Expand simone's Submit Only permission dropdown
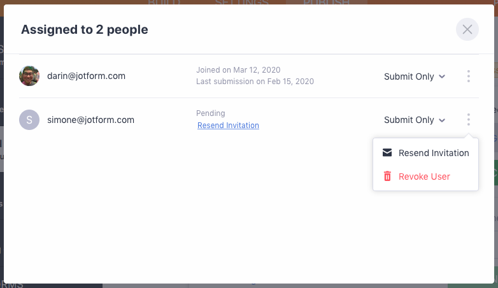The image size is (498, 288). tap(415, 120)
